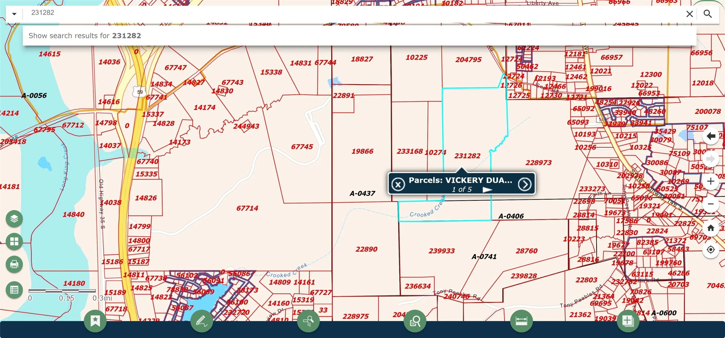Go back to previous map extent

point(711,136)
